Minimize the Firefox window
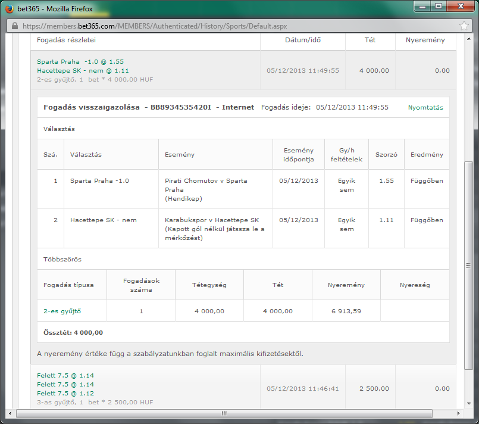 (x=422, y=7)
